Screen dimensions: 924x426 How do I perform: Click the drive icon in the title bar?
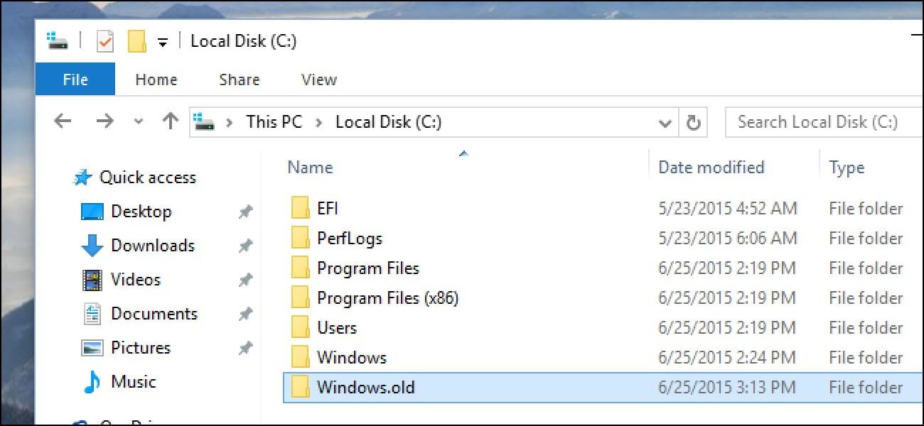[57, 40]
